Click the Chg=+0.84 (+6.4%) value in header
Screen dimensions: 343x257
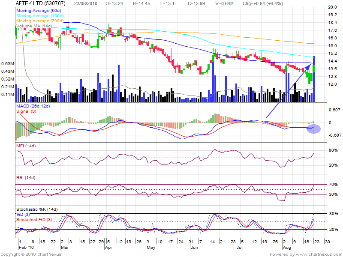(263, 3)
